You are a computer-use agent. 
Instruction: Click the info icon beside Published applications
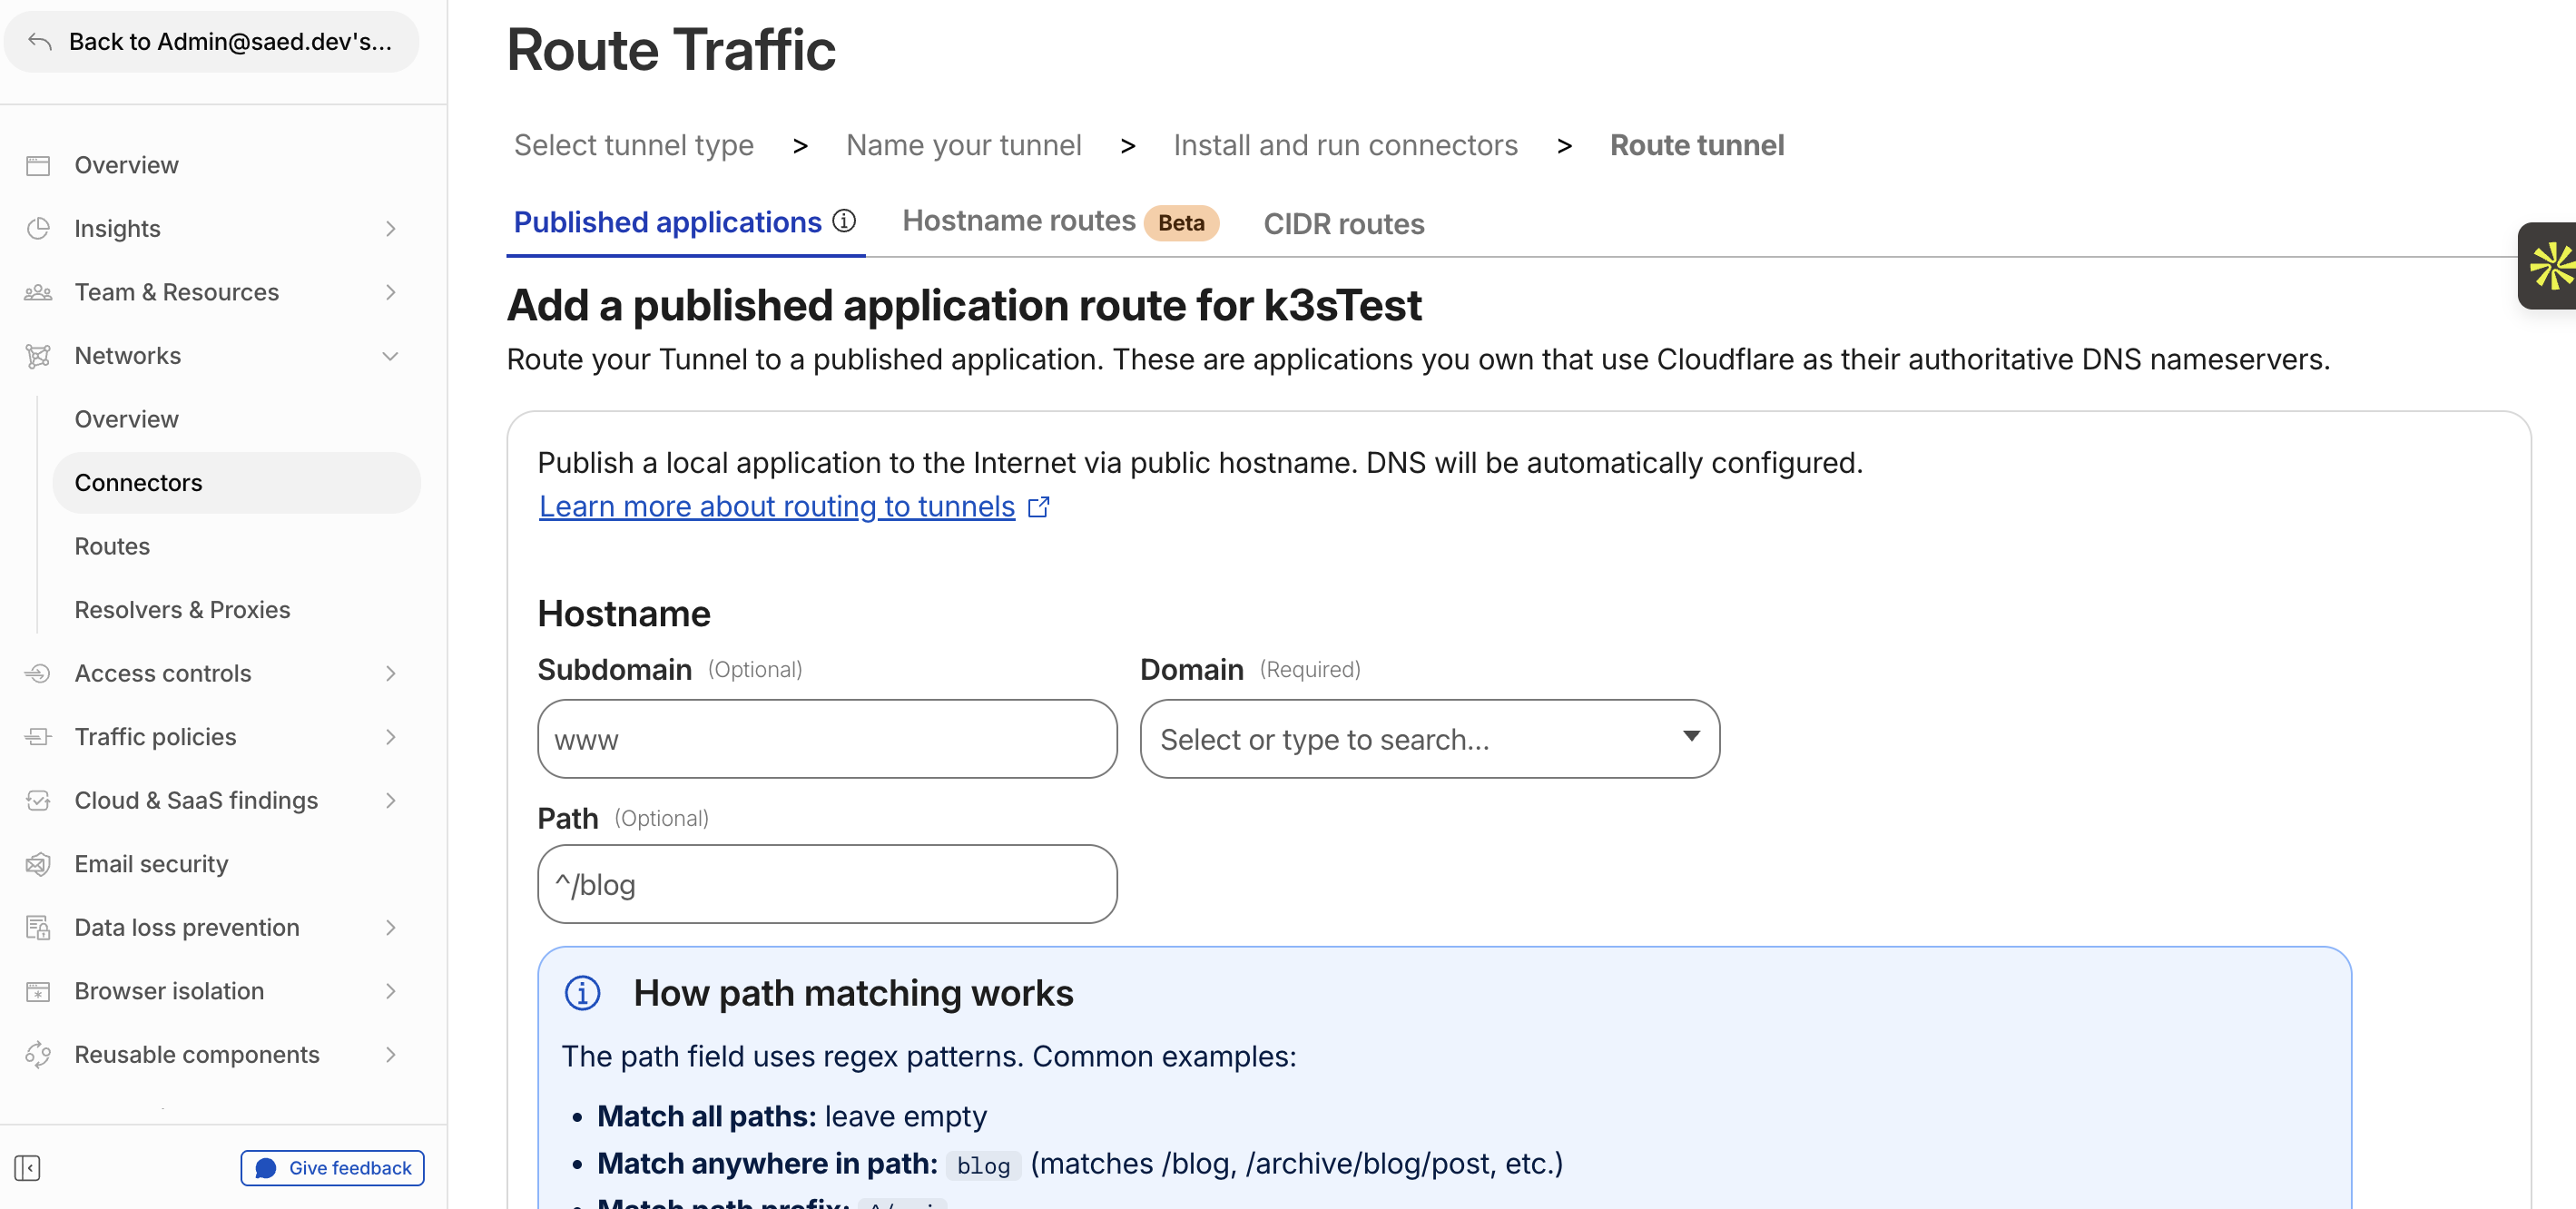[x=844, y=221]
